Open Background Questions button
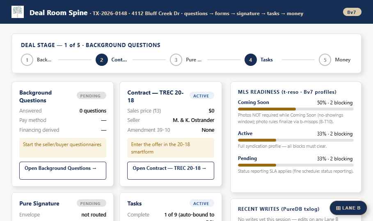 [63, 171]
